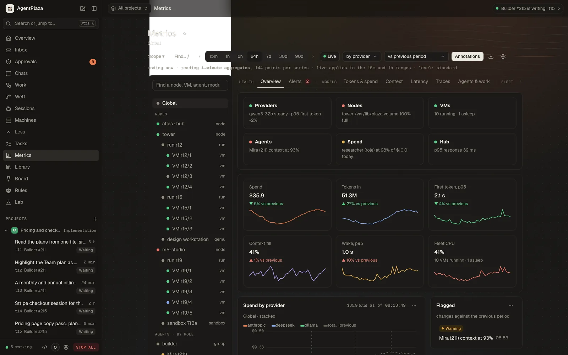The height and width of the screenshot is (355, 568).
Task: Download metrics via the export icon
Action: [491, 56]
